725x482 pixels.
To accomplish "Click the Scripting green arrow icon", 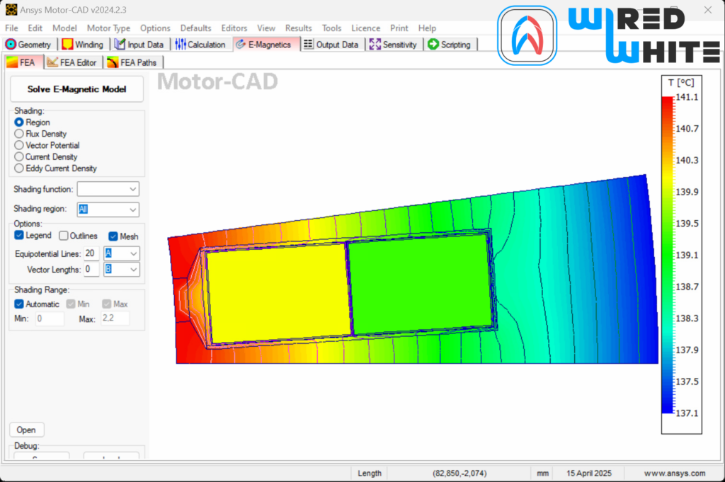I will click(433, 45).
